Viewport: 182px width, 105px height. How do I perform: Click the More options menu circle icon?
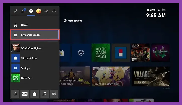click(65, 21)
